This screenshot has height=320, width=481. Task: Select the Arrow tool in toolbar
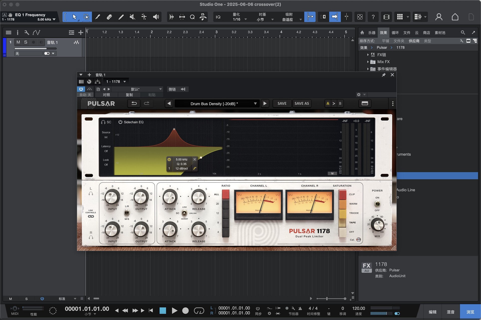pos(74,17)
